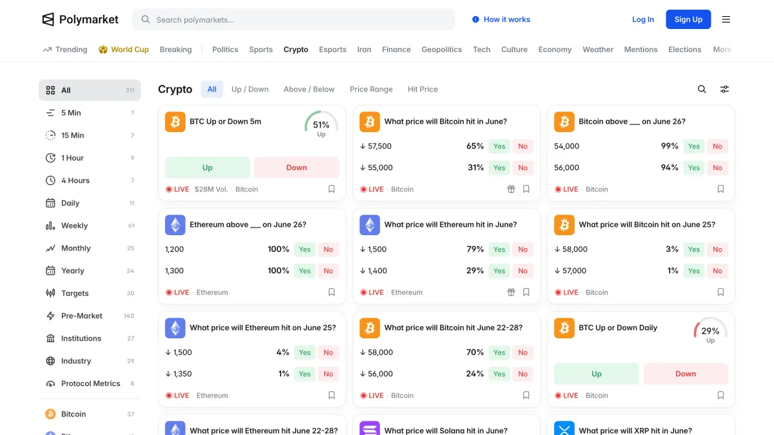Select the All filter pill next to Crypto
Screen dimensions: 774x435
click(x=212, y=90)
